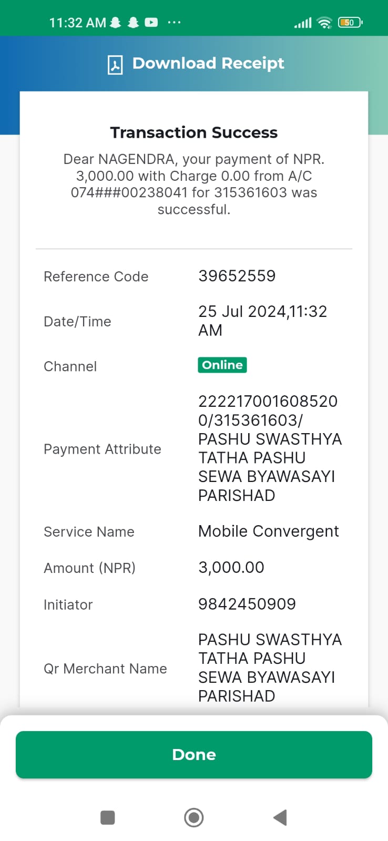Tap the first Snapchat notification icon

tap(116, 22)
